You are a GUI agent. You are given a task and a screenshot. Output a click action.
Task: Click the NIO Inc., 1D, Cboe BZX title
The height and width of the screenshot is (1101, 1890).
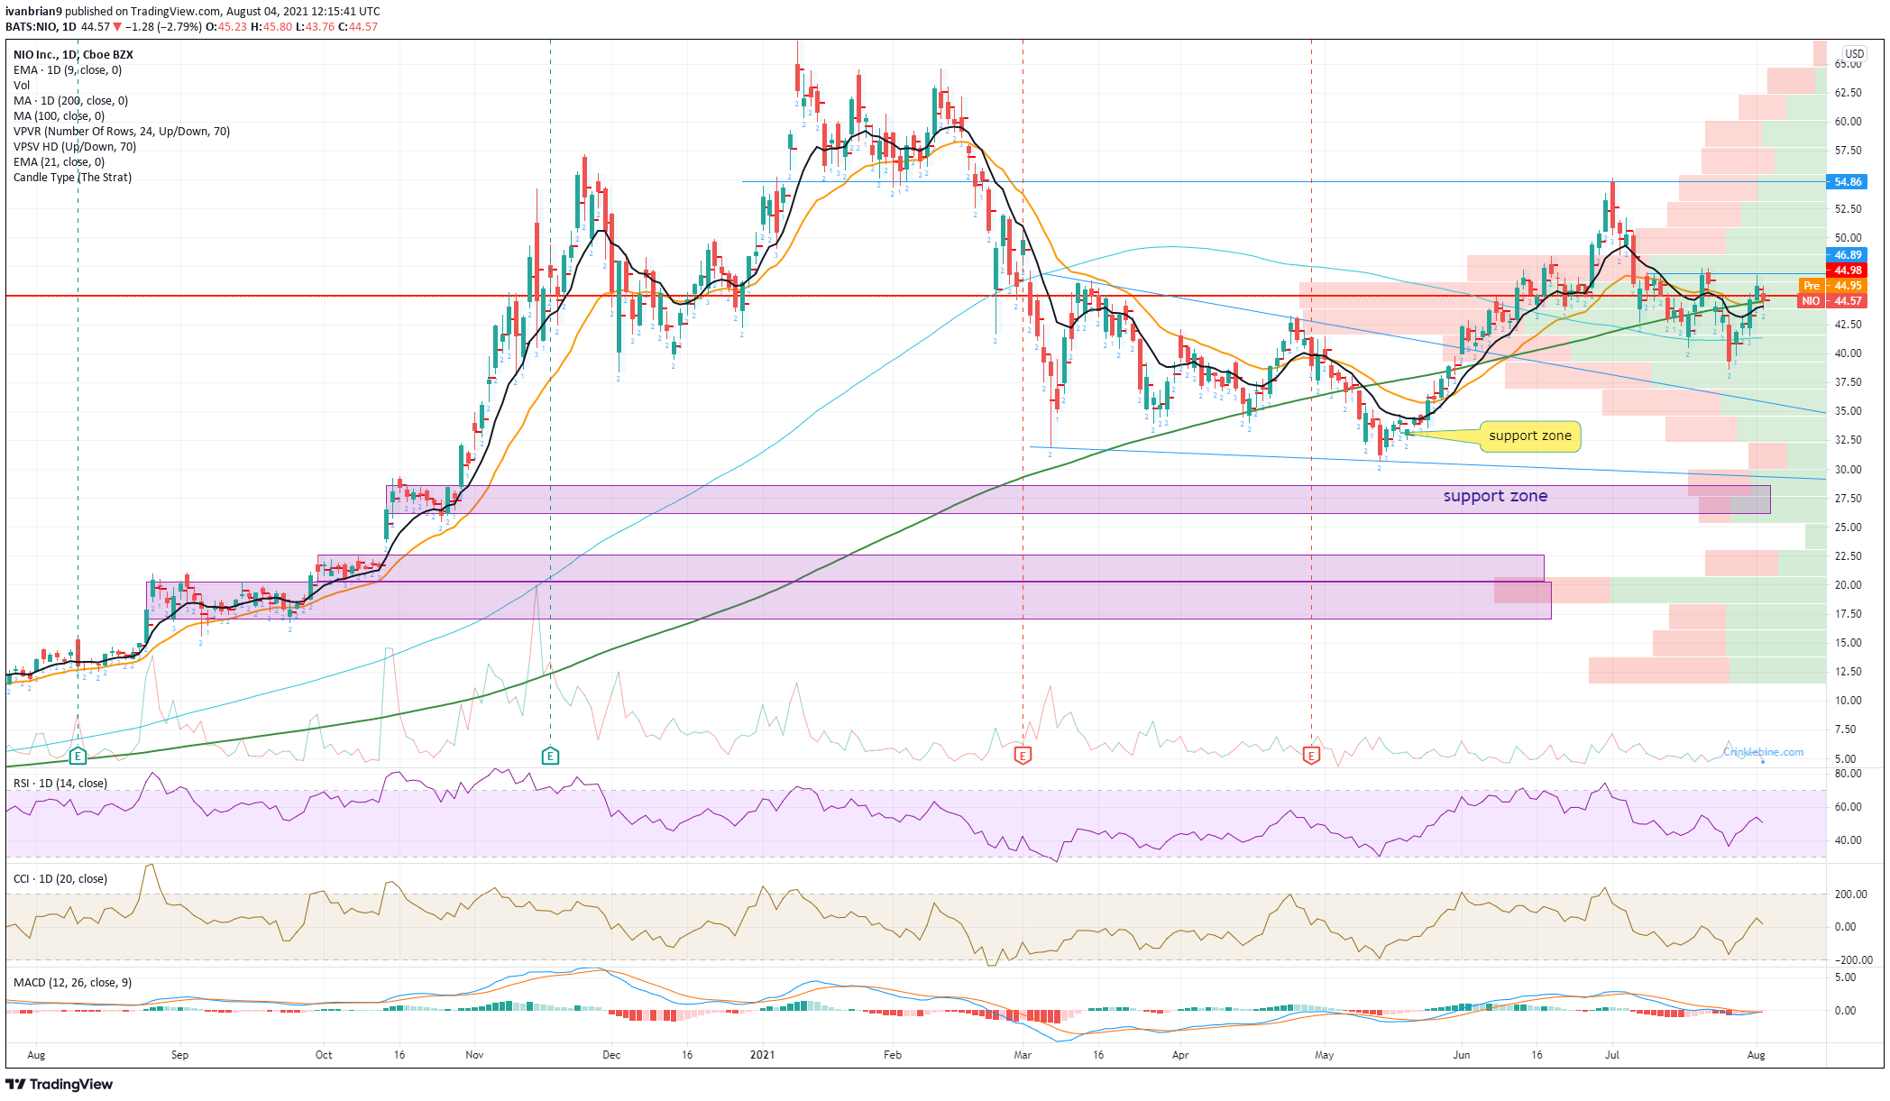(73, 55)
